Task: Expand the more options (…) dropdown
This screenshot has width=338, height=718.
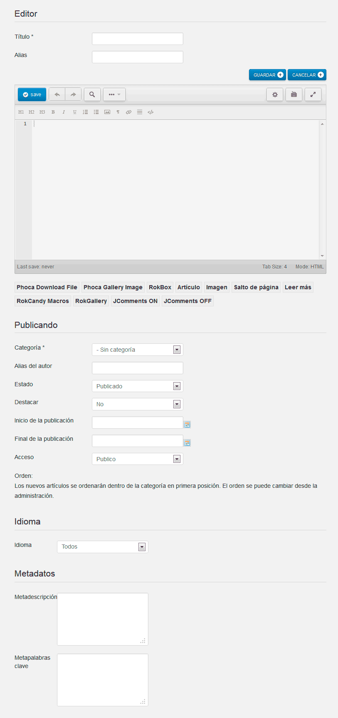Action: [114, 94]
